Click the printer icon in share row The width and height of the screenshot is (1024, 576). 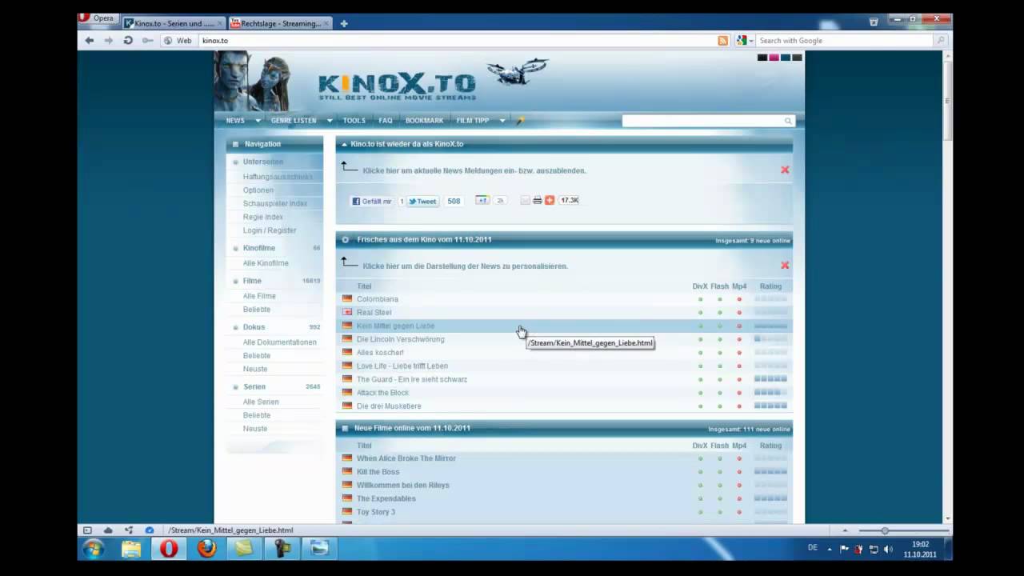coord(538,200)
